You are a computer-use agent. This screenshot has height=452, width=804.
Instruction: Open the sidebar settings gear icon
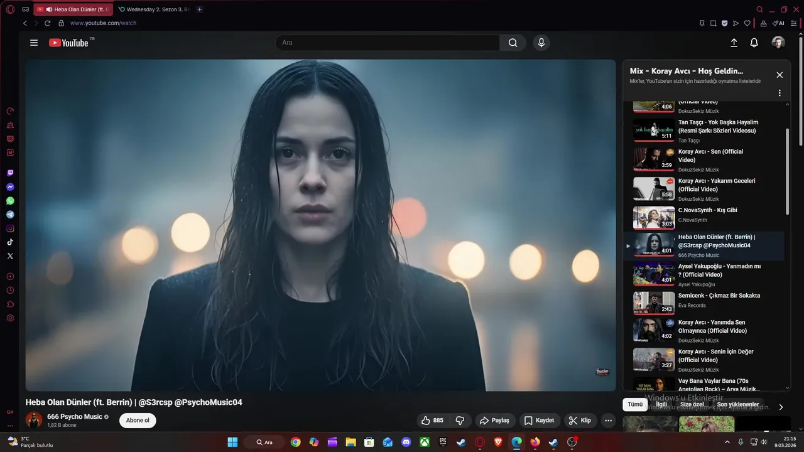(x=10, y=318)
